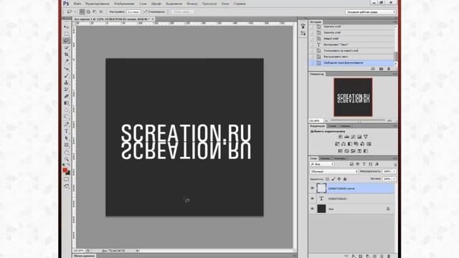Image resolution: width=459 pixels, height=258 pixels.
Task: Click Brightness/Contrast adjustment icon
Action: click(341, 137)
